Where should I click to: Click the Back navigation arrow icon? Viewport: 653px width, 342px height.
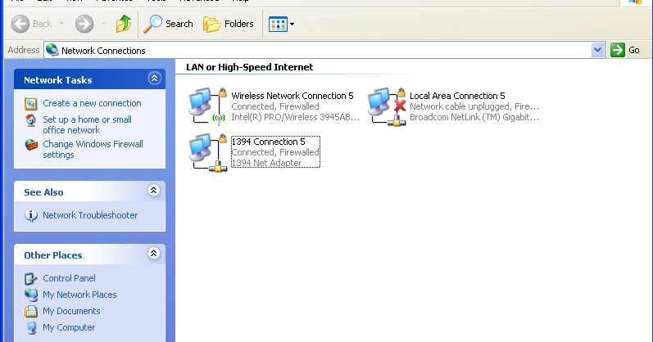(x=20, y=24)
